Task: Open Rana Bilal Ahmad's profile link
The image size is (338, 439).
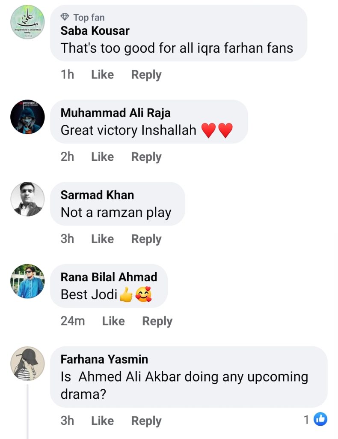Action: [x=108, y=277]
